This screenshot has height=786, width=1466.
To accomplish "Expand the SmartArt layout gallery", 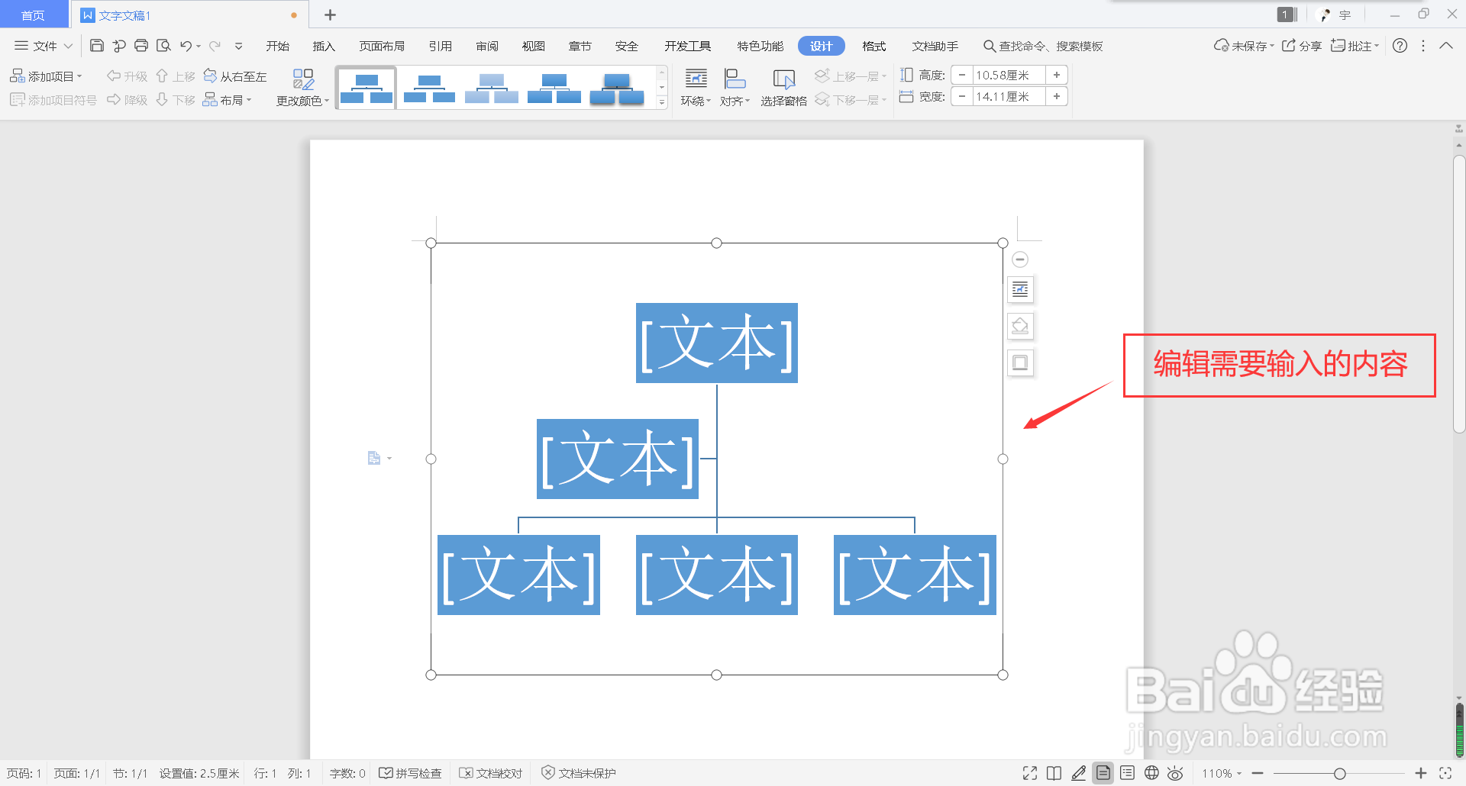I will 661,101.
